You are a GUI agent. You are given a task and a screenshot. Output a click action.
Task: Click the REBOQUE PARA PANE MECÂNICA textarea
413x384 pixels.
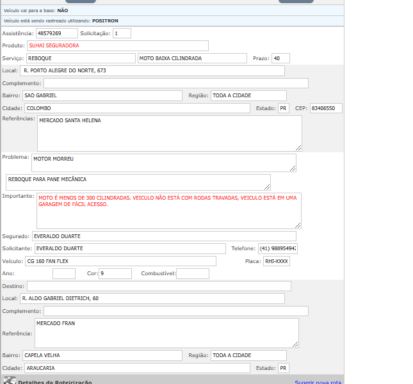pyautogui.click(x=138, y=182)
